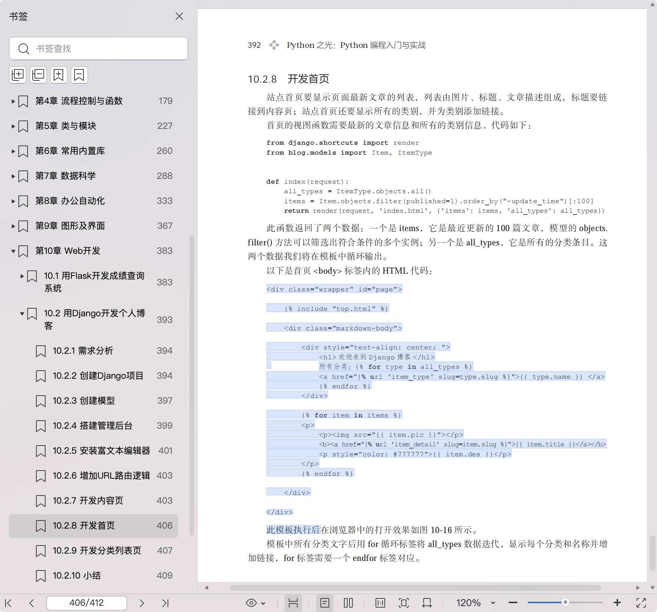The image size is (657, 612).
Task: Click bookmark icon beside 第9章 图形及界面
Action: (x=23, y=226)
